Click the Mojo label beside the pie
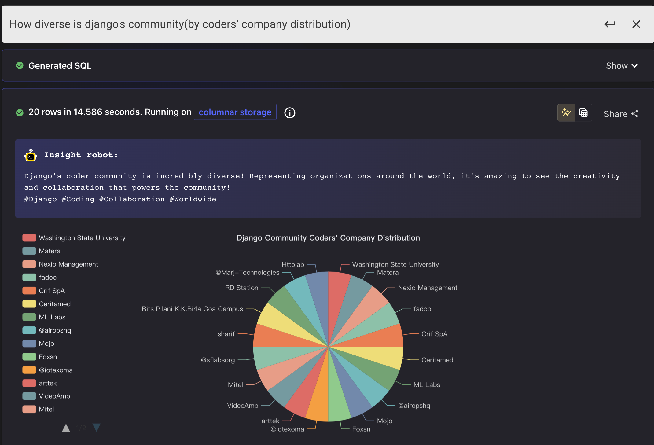This screenshot has height=445, width=654. [x=384, y=421]
